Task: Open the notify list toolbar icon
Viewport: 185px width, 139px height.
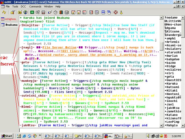Action: [x=91, y=12]
